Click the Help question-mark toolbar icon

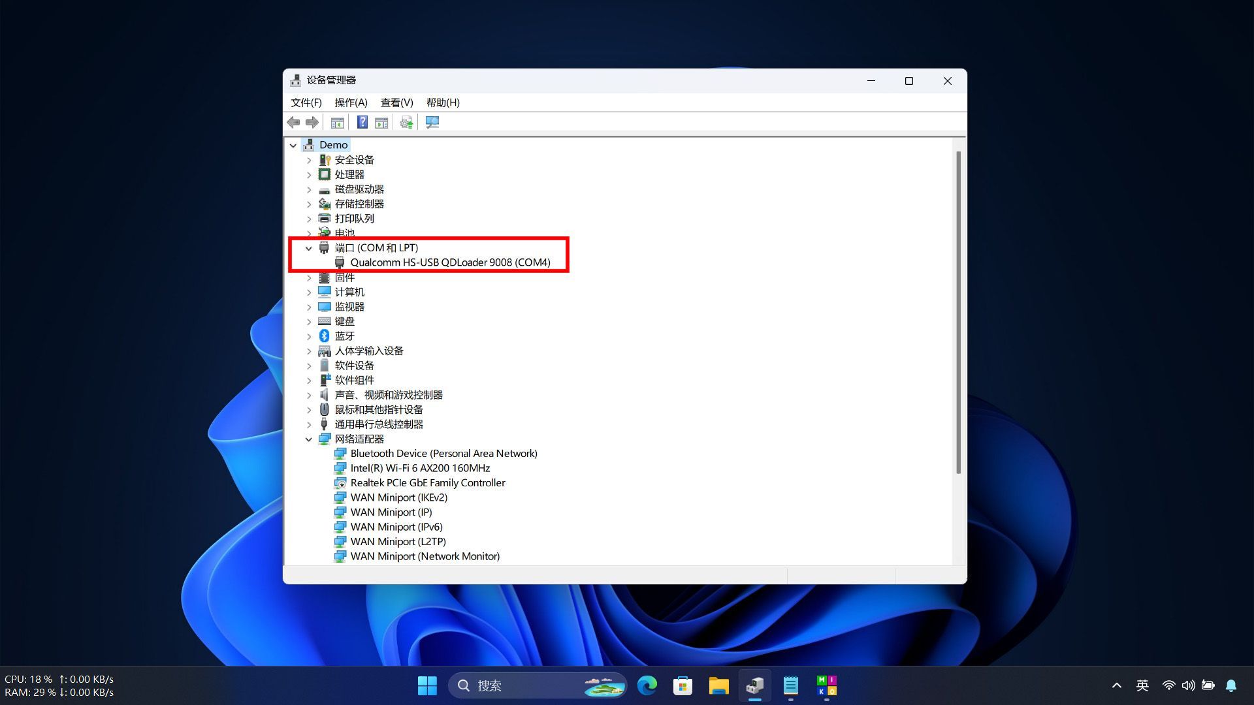click(362, 122)
